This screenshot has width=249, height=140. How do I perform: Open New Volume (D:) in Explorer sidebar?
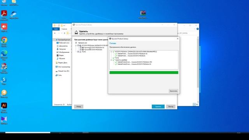(x=62, y=71)
